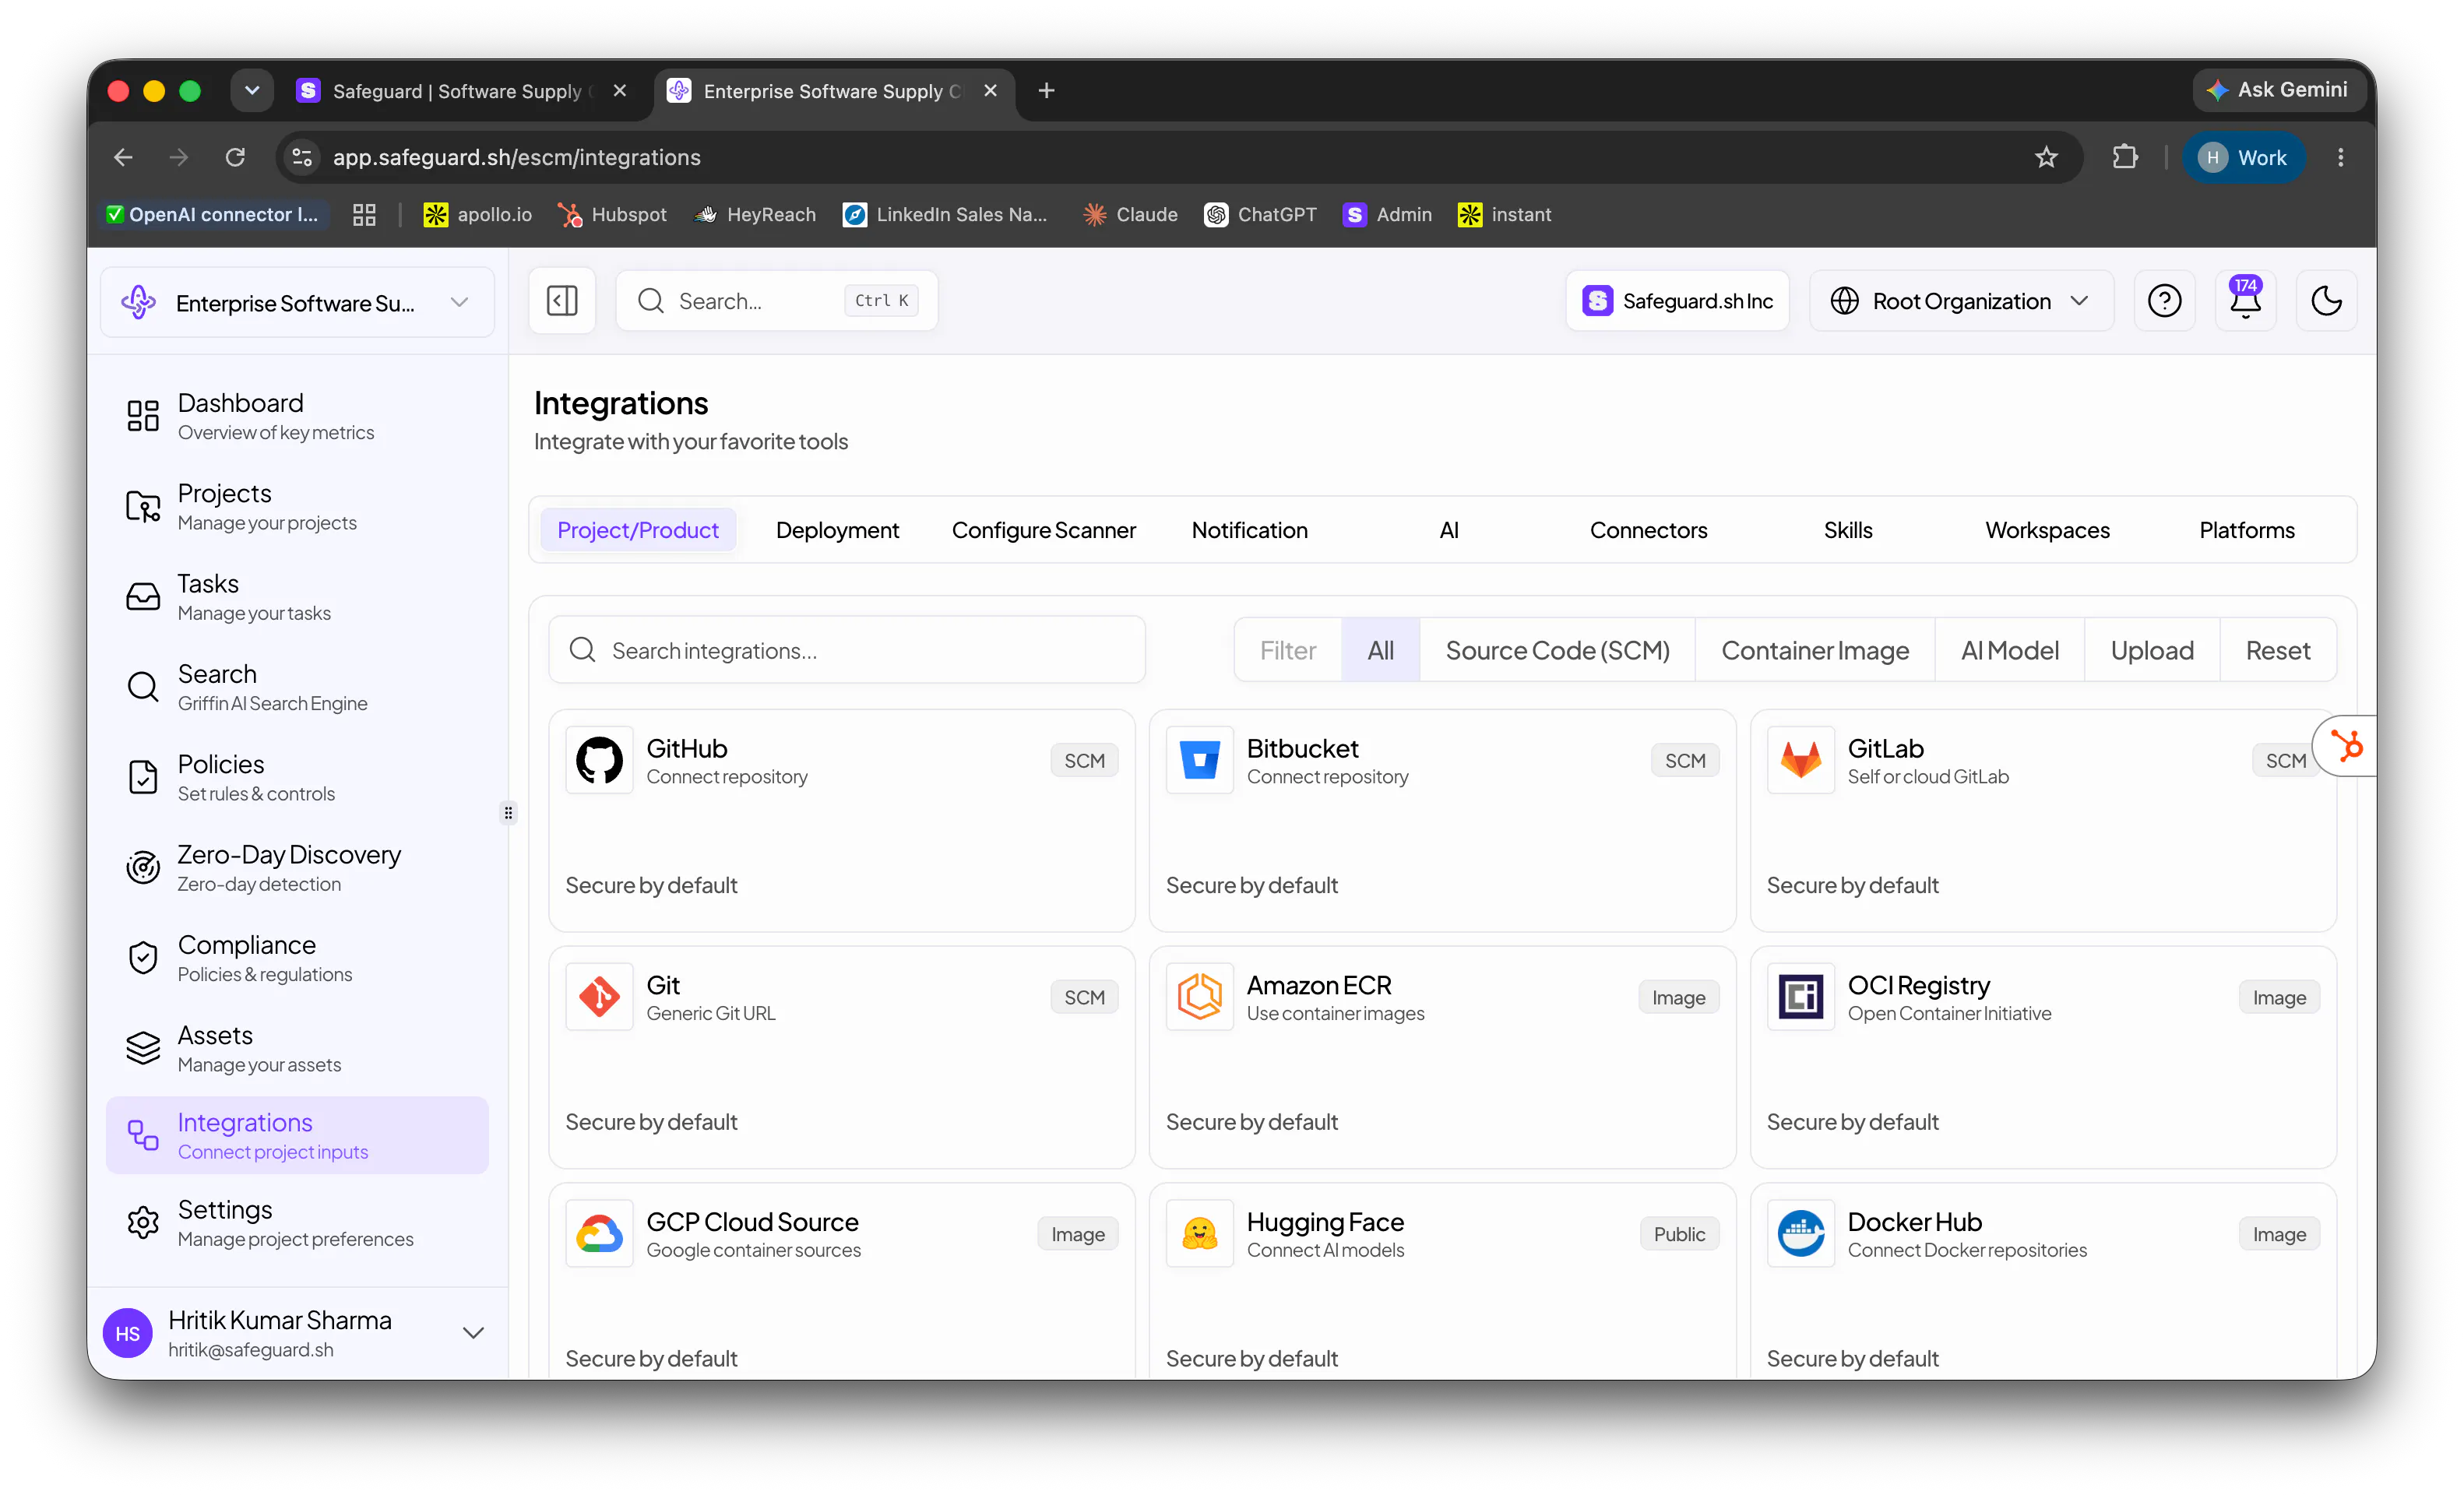The image size is (2464, 1495).
Task: Click the Amazon ECR logo icon
Action: click(1199, 997)
